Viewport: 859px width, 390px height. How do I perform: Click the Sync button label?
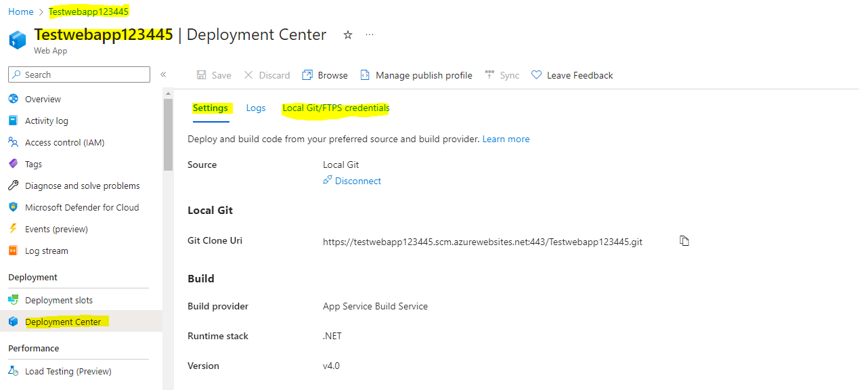pos(510,75)
